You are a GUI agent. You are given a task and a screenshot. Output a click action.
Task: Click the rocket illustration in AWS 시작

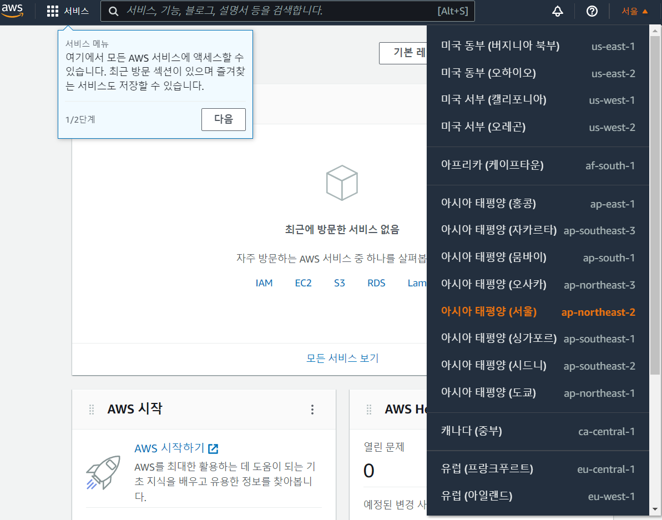click(103, 472)
